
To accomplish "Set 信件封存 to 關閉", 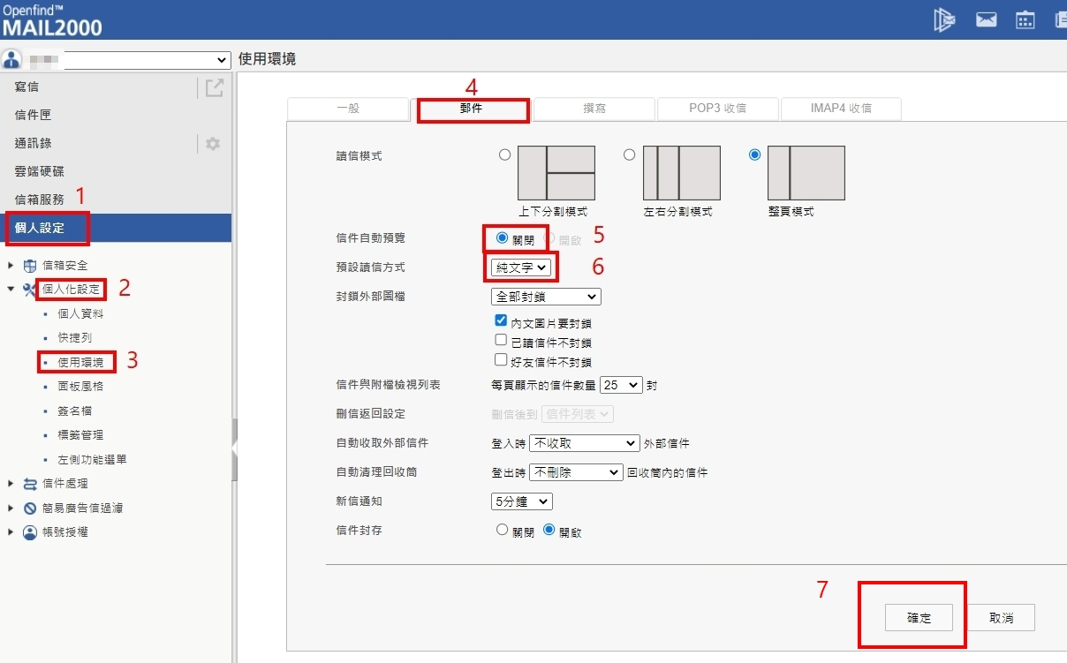I will [503, 530].
